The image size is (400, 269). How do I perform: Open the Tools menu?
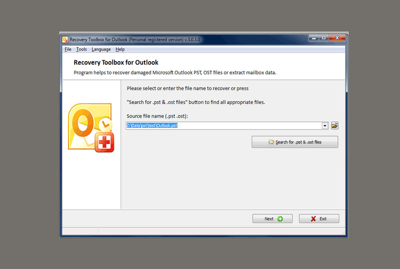click(81, 49)
